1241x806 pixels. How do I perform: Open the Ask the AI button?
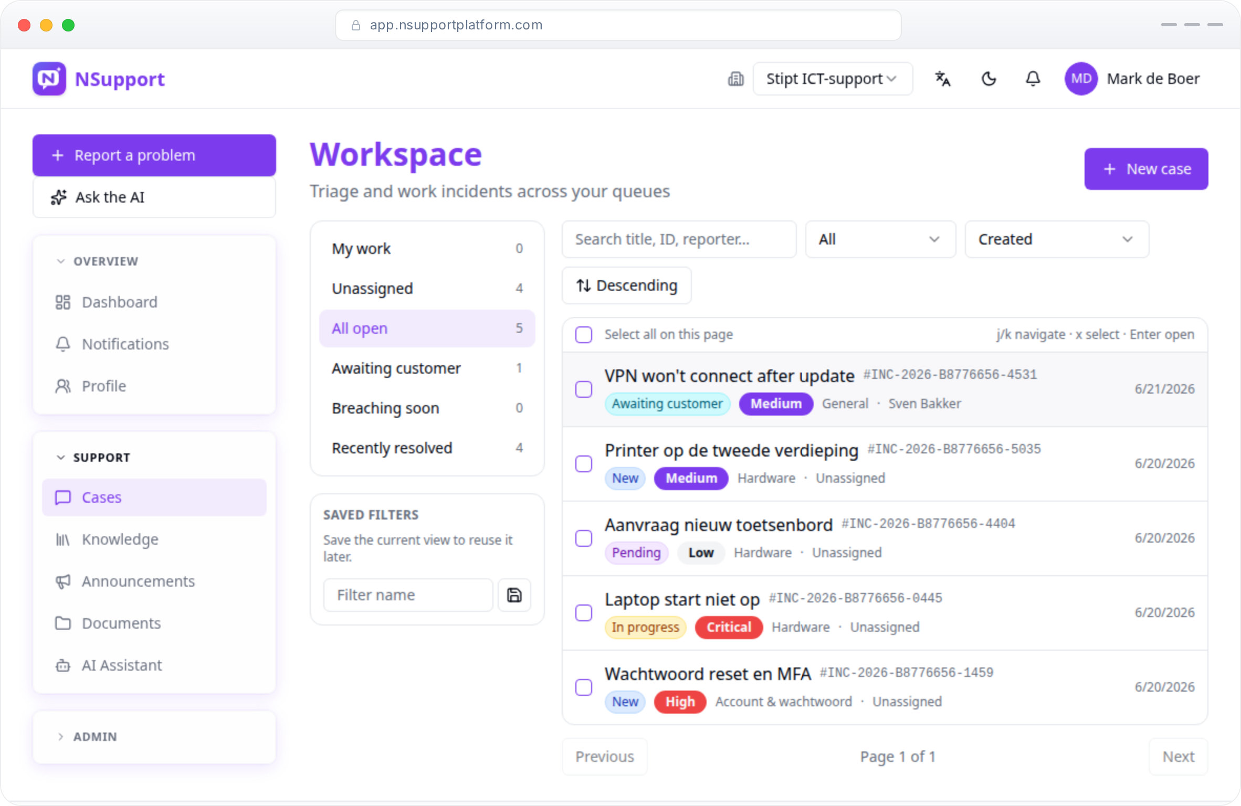154,197
